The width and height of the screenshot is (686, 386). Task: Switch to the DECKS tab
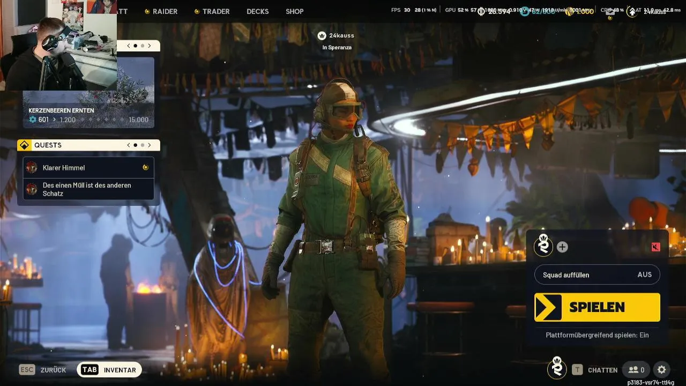pyautogui.click(x=258, y=11)
